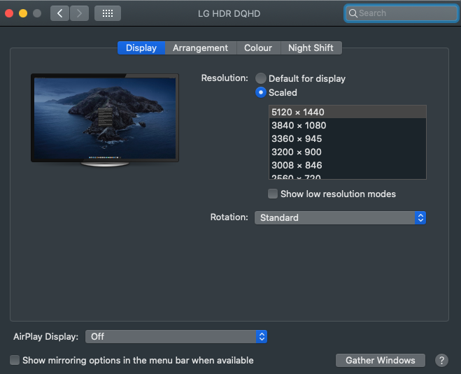Minimize window using the yellow button

coord(23,13)
